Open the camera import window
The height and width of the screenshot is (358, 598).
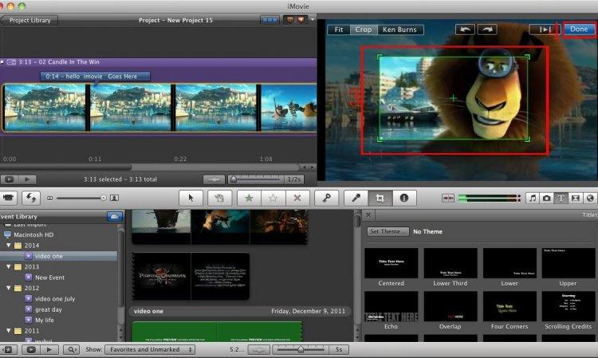pyautogui.click(x=8, y=198)
